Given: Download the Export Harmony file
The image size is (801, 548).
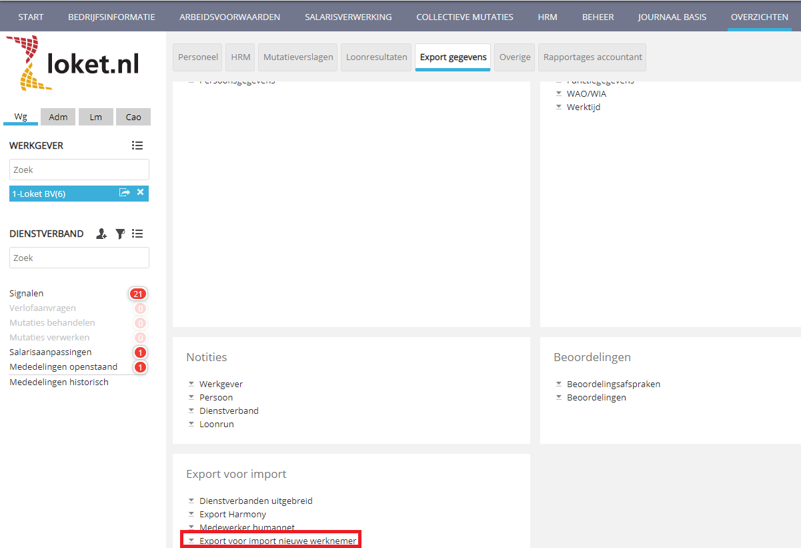Looking at the screenshot, I should coord(232,514).
